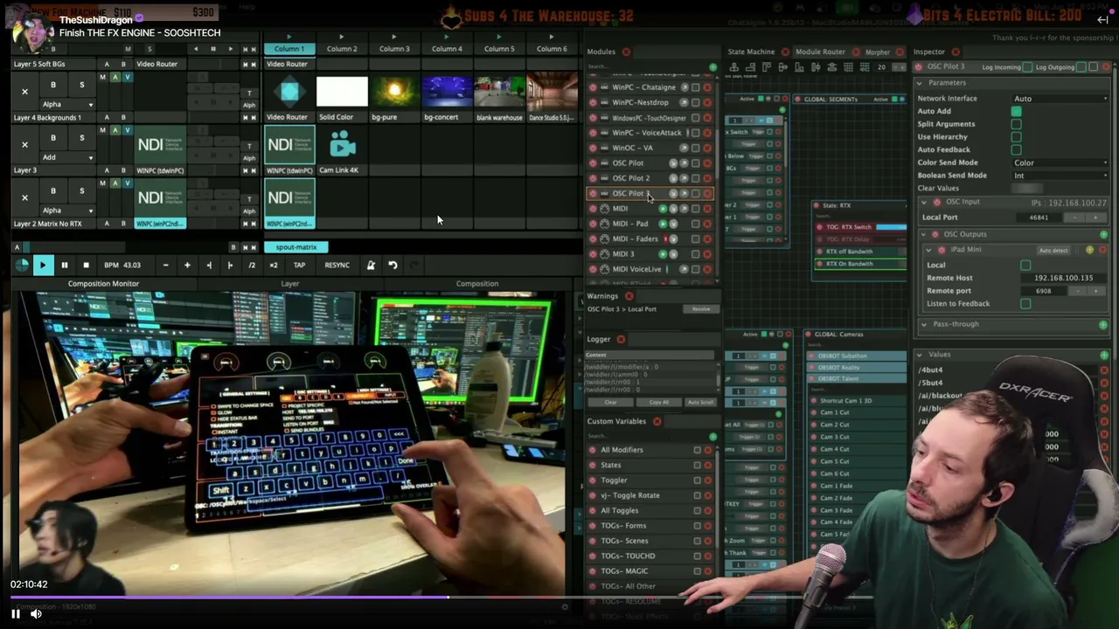Click the TOG: RTX Switch blue slider bar
The image size is (1119, 629).
(x=891, y=227)
